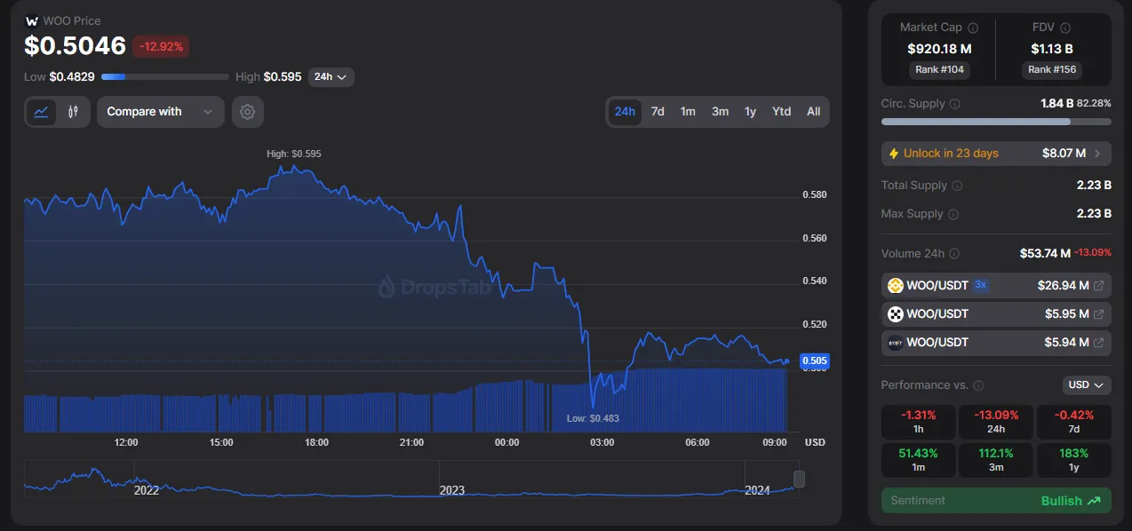Click the Circ. Supply info icon

(x=954, y=104)
